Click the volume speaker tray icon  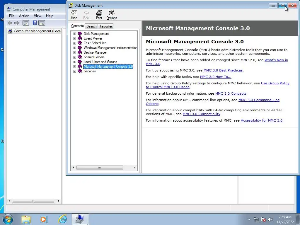click(x=270, y=219)
